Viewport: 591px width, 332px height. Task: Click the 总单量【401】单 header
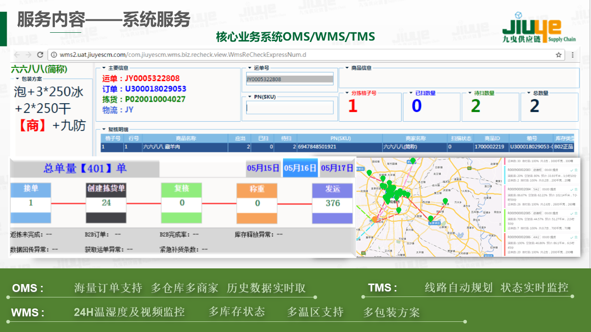[85, 168]
